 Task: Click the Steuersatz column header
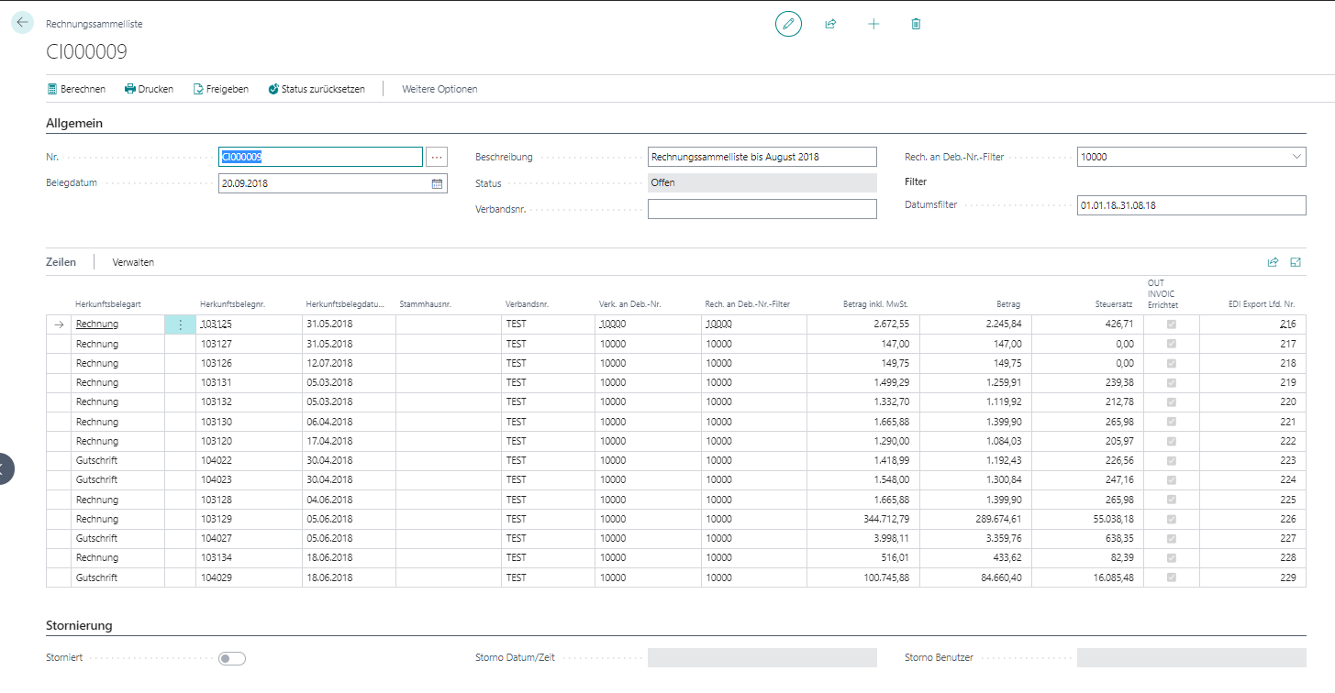click(x=1114, y=304)
